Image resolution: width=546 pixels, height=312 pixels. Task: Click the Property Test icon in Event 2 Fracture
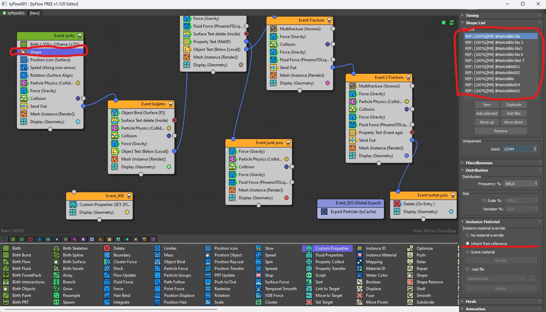click(353, 132)
